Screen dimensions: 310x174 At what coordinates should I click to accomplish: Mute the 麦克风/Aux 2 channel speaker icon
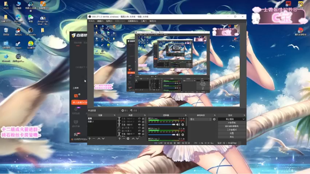(x=178, y=135)
